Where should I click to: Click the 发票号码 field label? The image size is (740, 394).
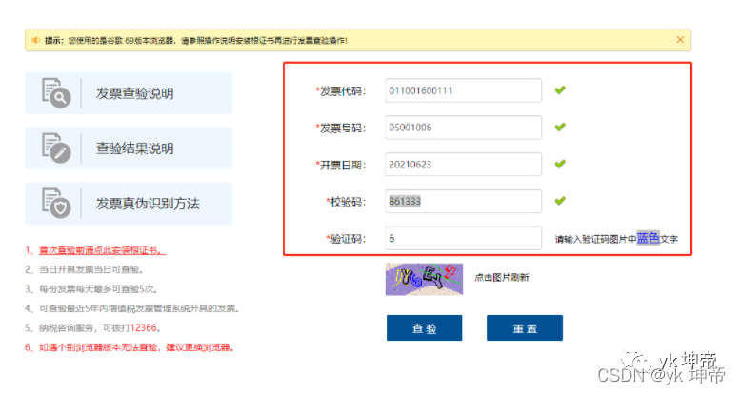pyautogui.click(x=341, y=128)
